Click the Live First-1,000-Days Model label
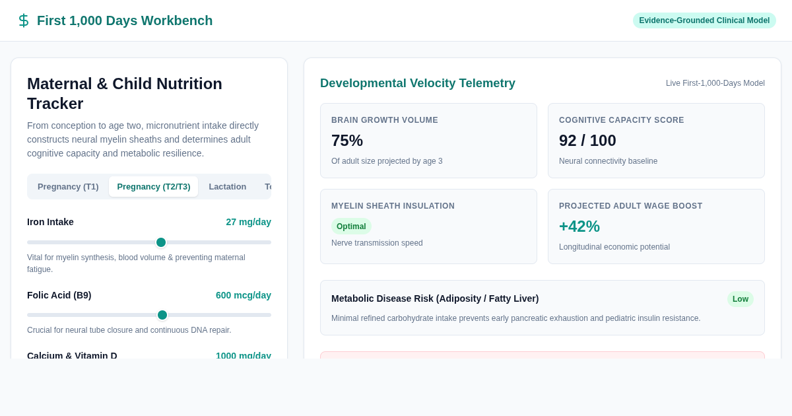 715,83
